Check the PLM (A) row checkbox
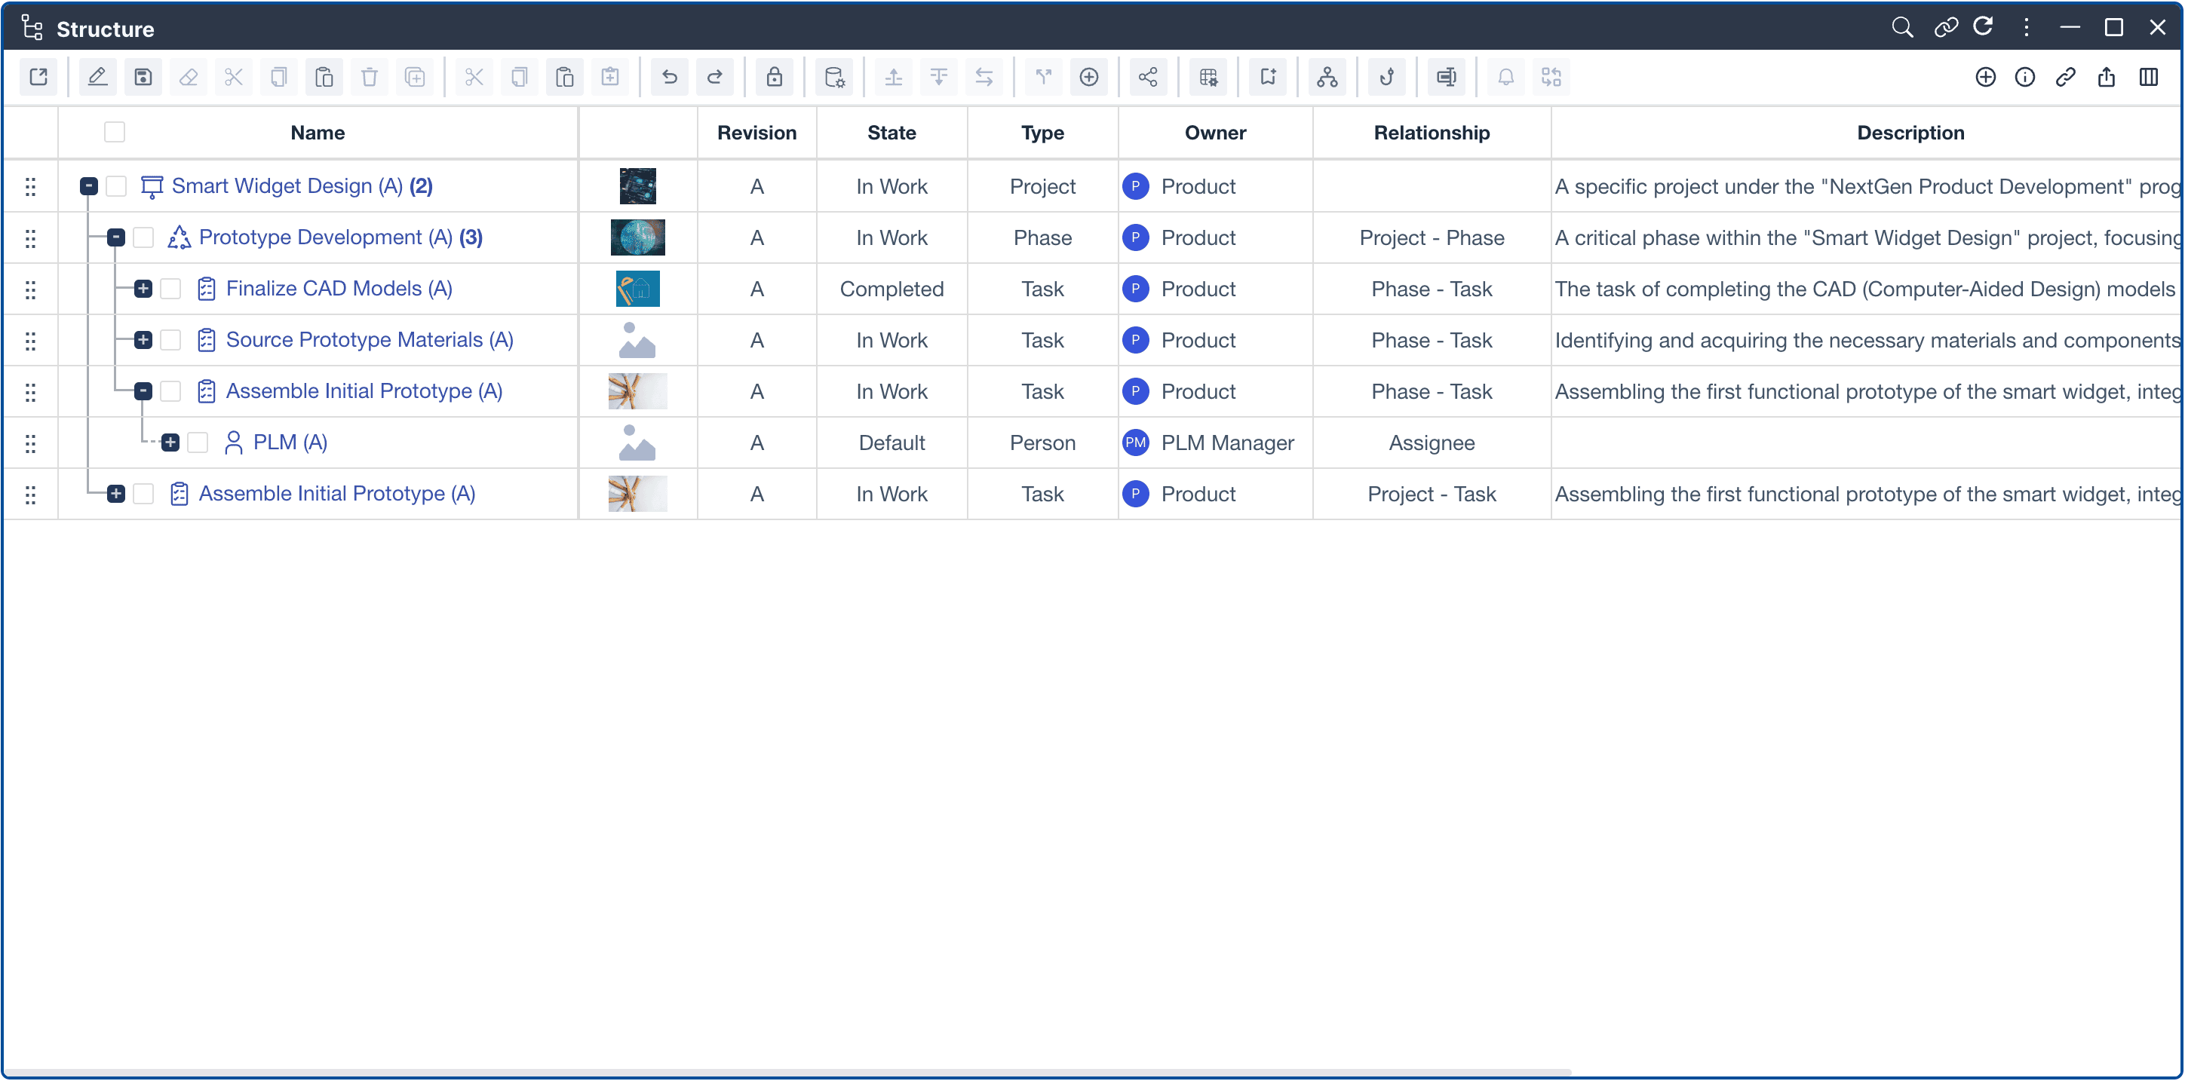 point(198,443)
